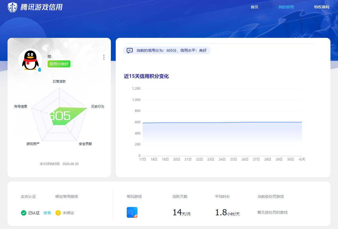Click the 查看 link next to 已认证
The width and height of the screenshot is (338, 229).
tap(47, 213)
